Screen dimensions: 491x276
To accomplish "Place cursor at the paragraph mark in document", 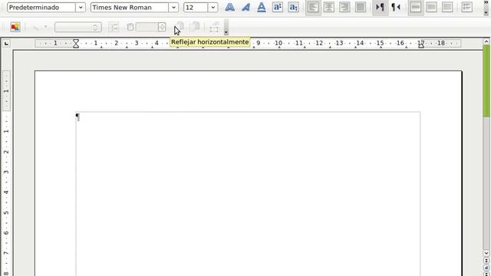I will tap(77, 117).
